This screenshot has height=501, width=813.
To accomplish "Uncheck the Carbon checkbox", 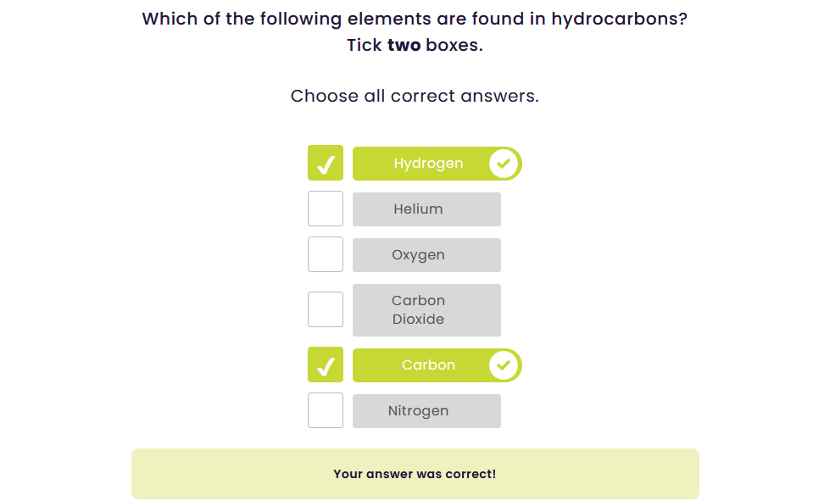I will (326, 365).
